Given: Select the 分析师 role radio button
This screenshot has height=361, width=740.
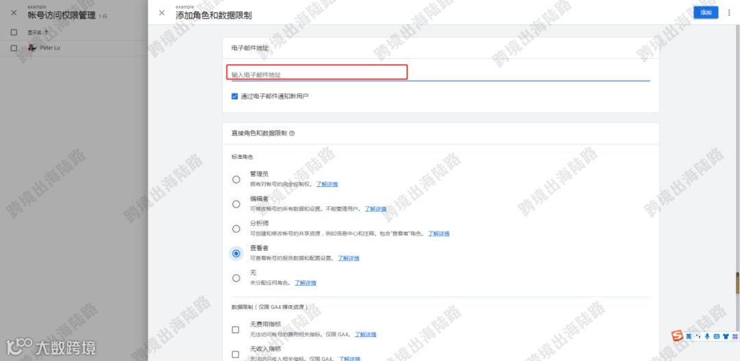Looking at the screenshot, I should (x=236, y=229).
